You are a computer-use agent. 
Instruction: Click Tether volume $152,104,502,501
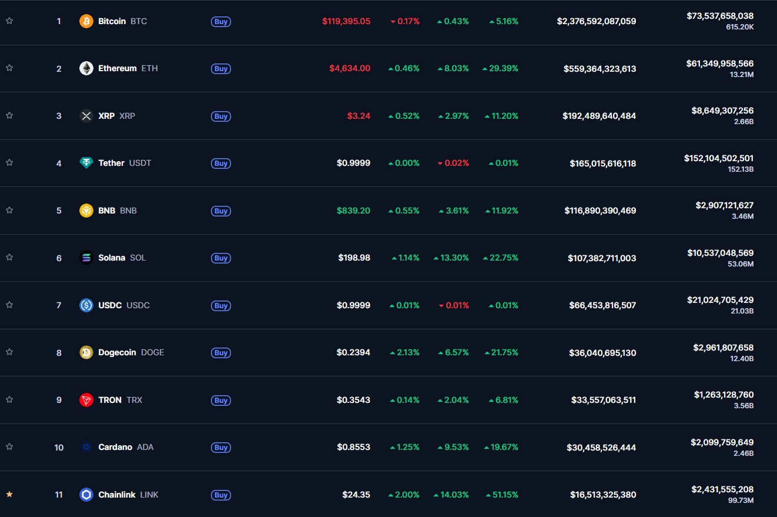719,158
